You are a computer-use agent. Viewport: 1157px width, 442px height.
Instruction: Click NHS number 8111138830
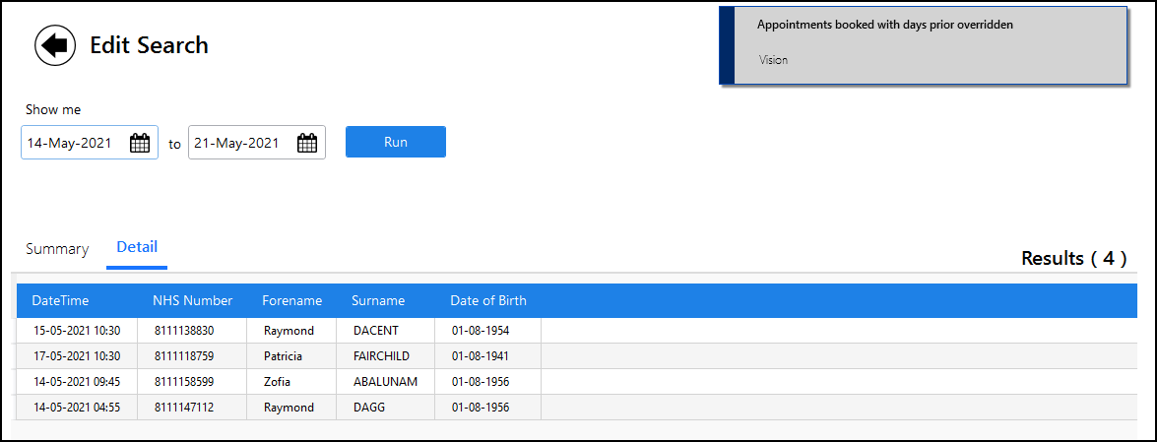[183, 331]
